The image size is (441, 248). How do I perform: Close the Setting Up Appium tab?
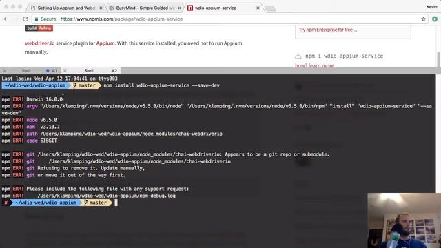[101, 8]
